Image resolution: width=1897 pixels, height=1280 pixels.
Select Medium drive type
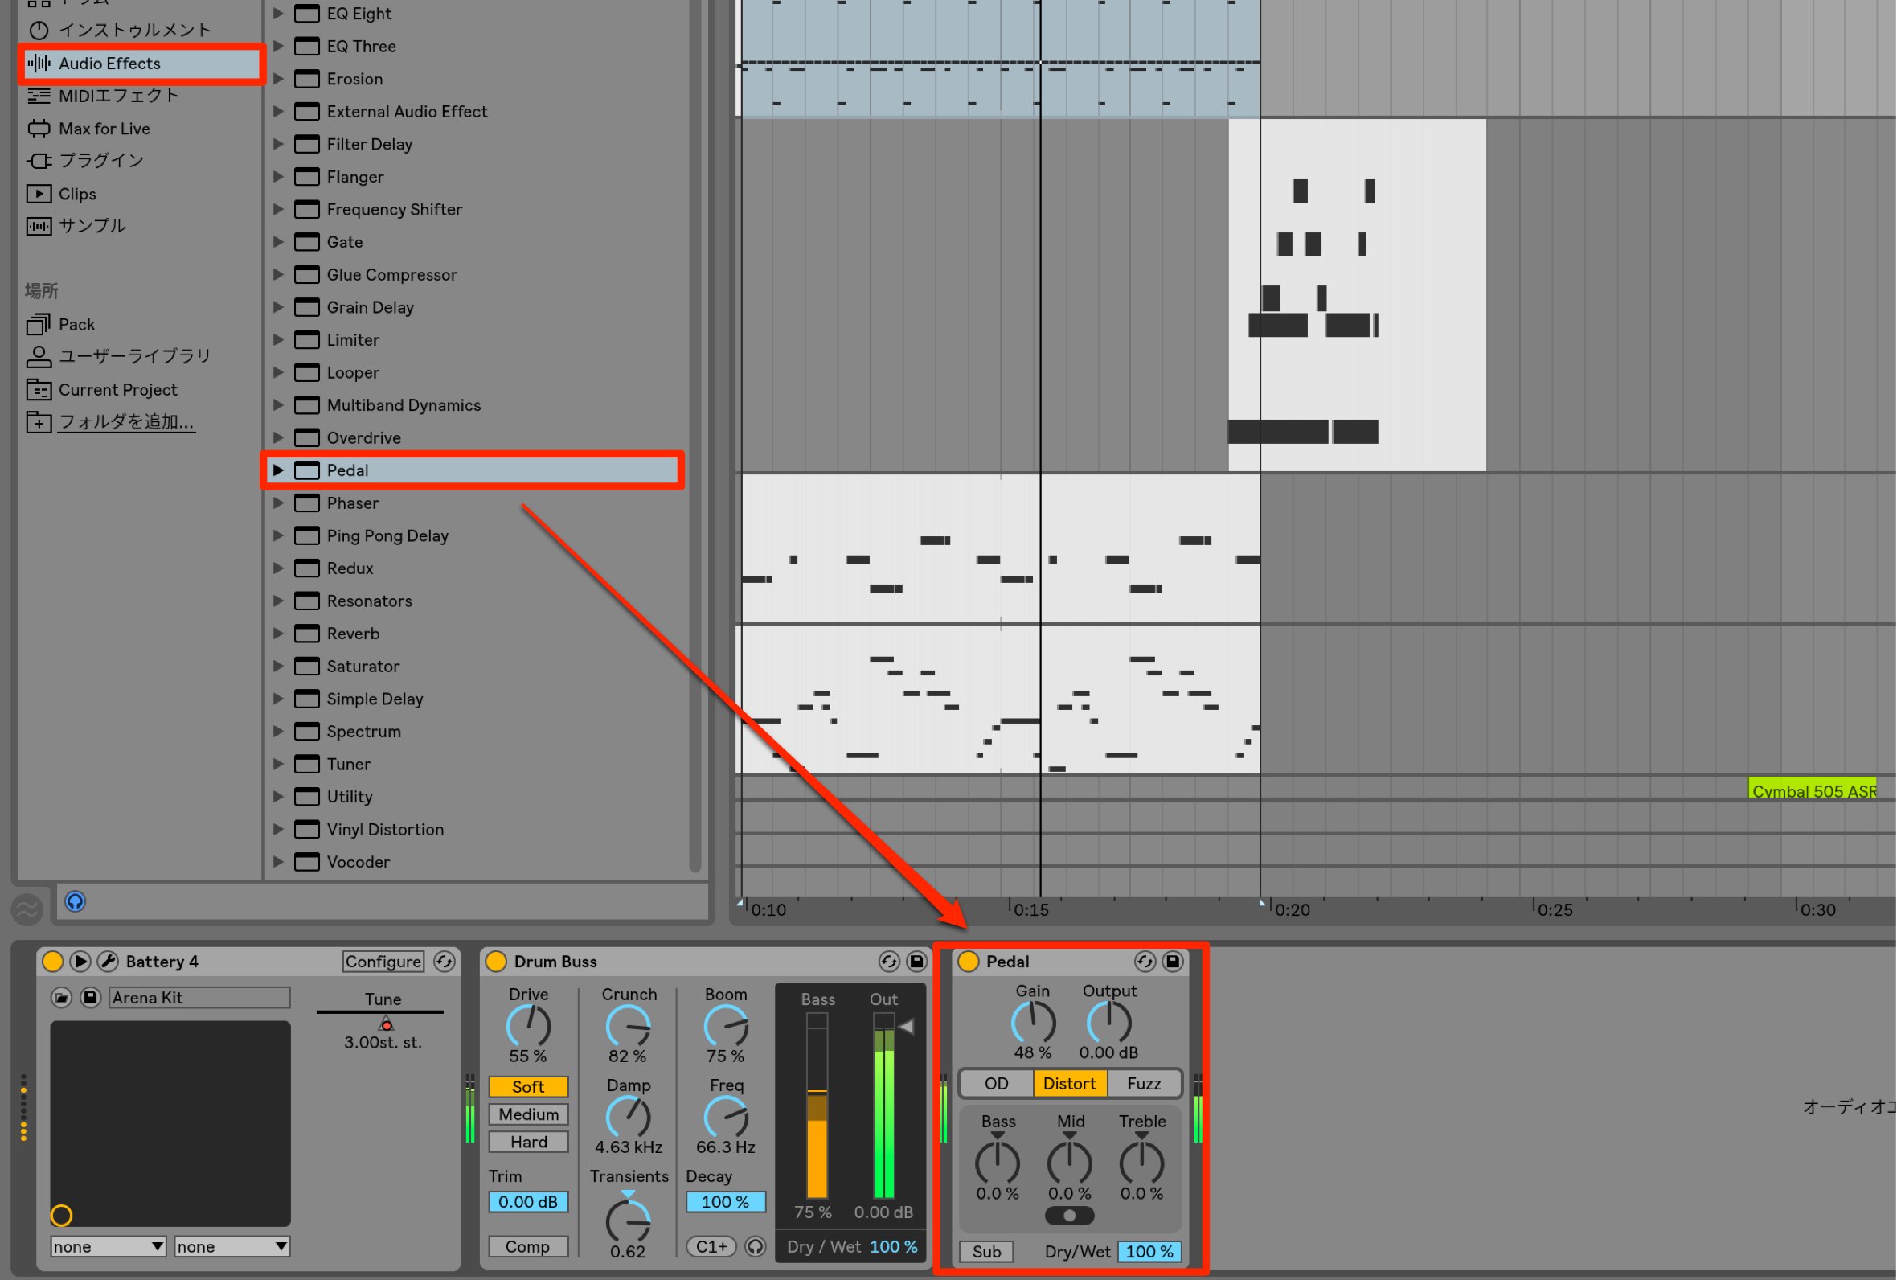click(x=529, y=1114)
